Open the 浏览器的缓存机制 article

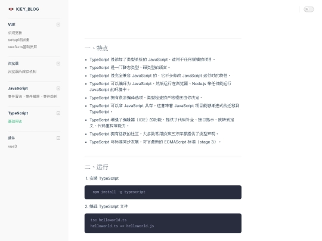22,72
